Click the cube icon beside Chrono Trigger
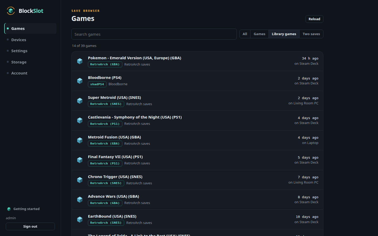This screenshot has height=236, width=378. point(80,180)
